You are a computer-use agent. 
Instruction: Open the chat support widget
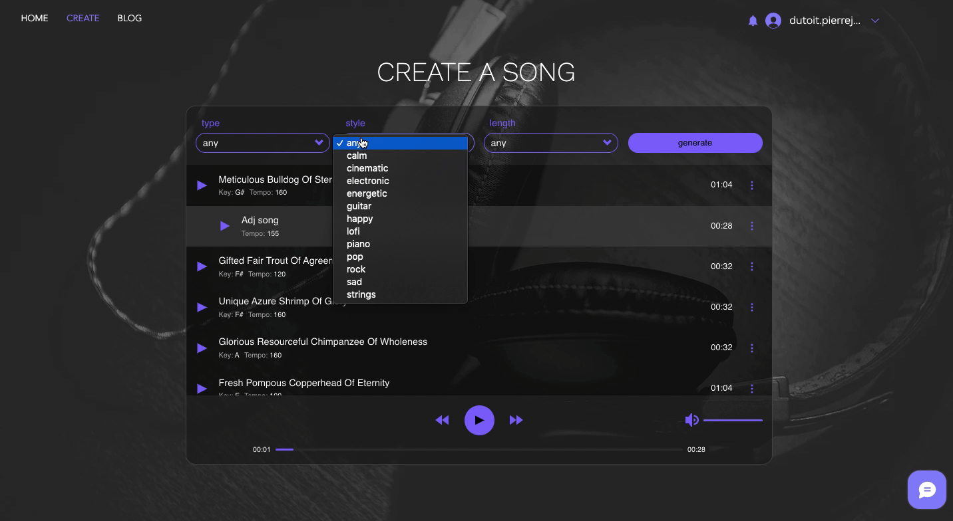coord(927,490)
